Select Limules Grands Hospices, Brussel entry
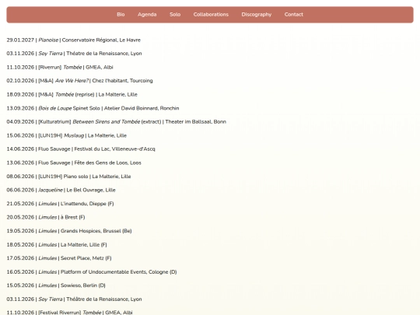Viewport: 420px width, 315px height. (x=69, y=231)
